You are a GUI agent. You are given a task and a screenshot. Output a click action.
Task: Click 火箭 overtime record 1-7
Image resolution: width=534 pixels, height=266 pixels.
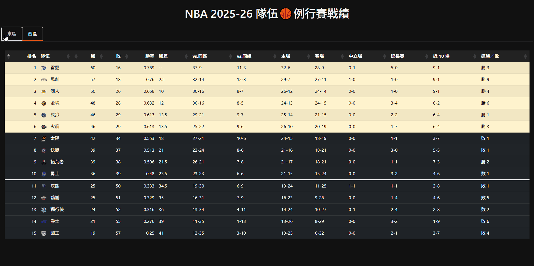(x=394, y=126)
